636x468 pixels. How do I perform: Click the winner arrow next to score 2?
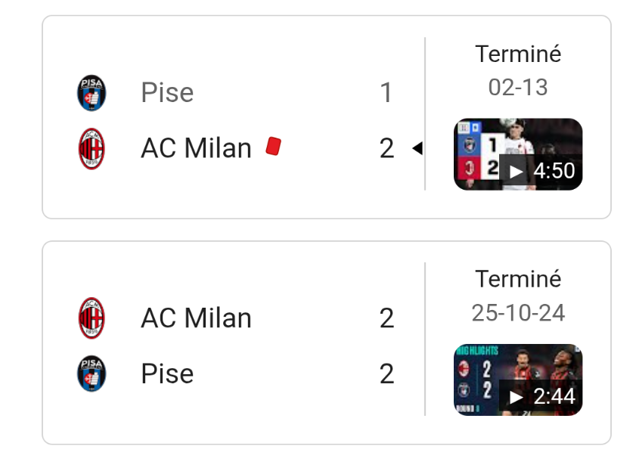(x=417, y=149)
